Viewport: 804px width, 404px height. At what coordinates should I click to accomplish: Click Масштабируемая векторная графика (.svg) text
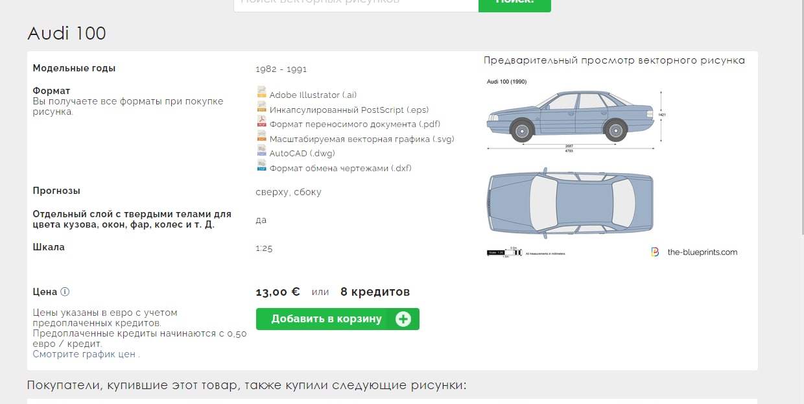click(362, 139)
